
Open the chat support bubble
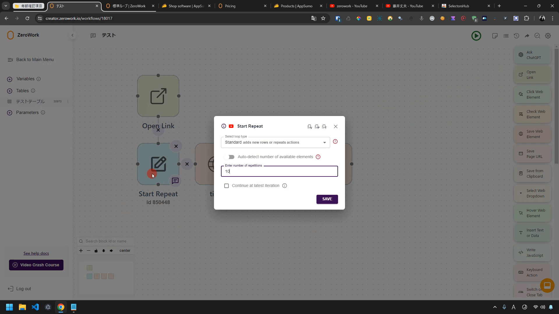pos(547,285)
